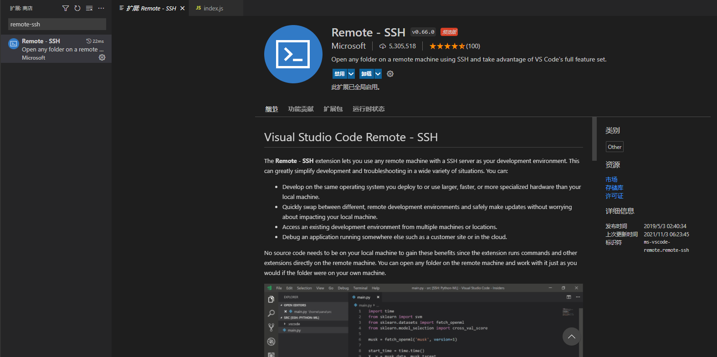The width and height of the screenshot is (717, 357).
Task: Open the 许可证 license link
Action: (615, 196)
